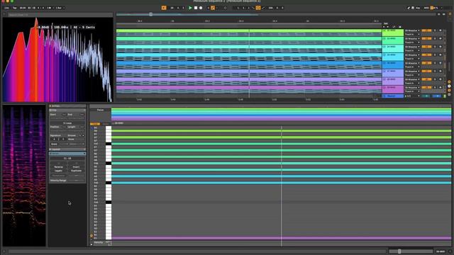
Task: Open the lime green track's instrument input dropdown
Action: pos(412,30)
